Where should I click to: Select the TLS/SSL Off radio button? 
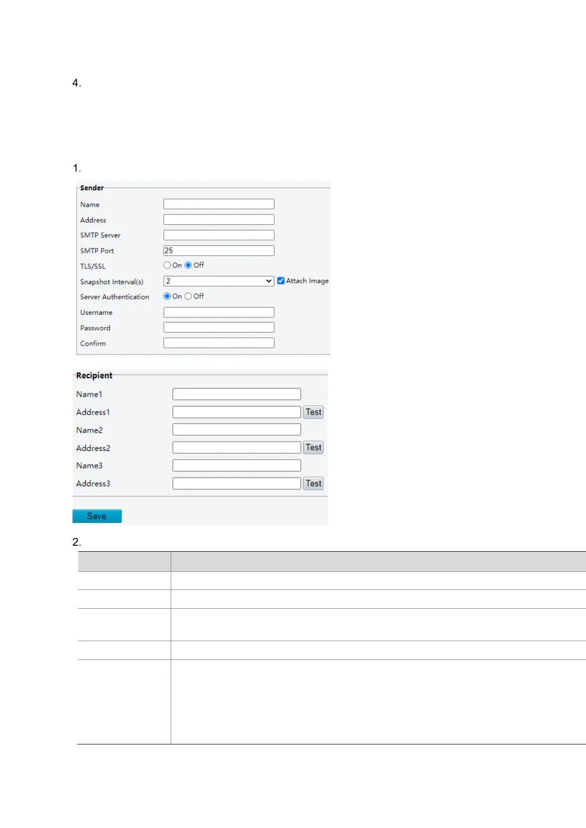[188, 265]
